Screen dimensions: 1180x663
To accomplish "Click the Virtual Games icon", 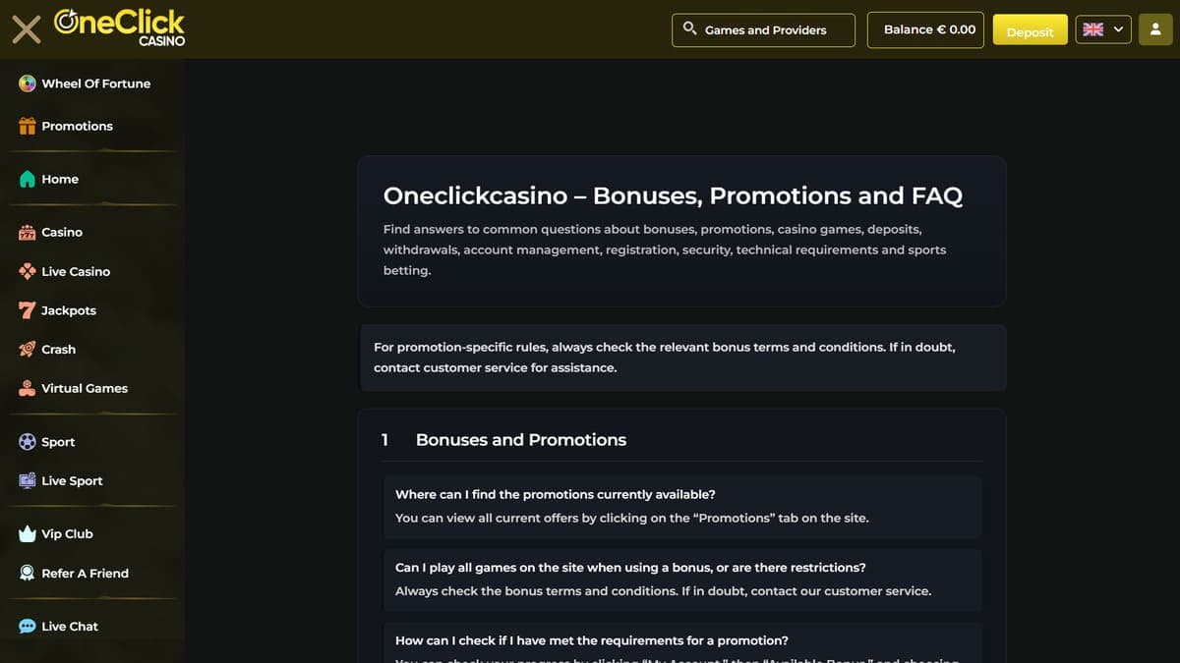I will point(28,388).
